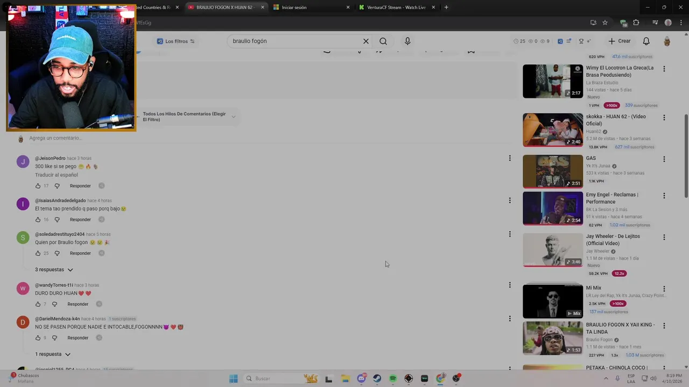Open YouTube notifications bell
Screen dimensions: 689x387
click(x=646, y=41)
